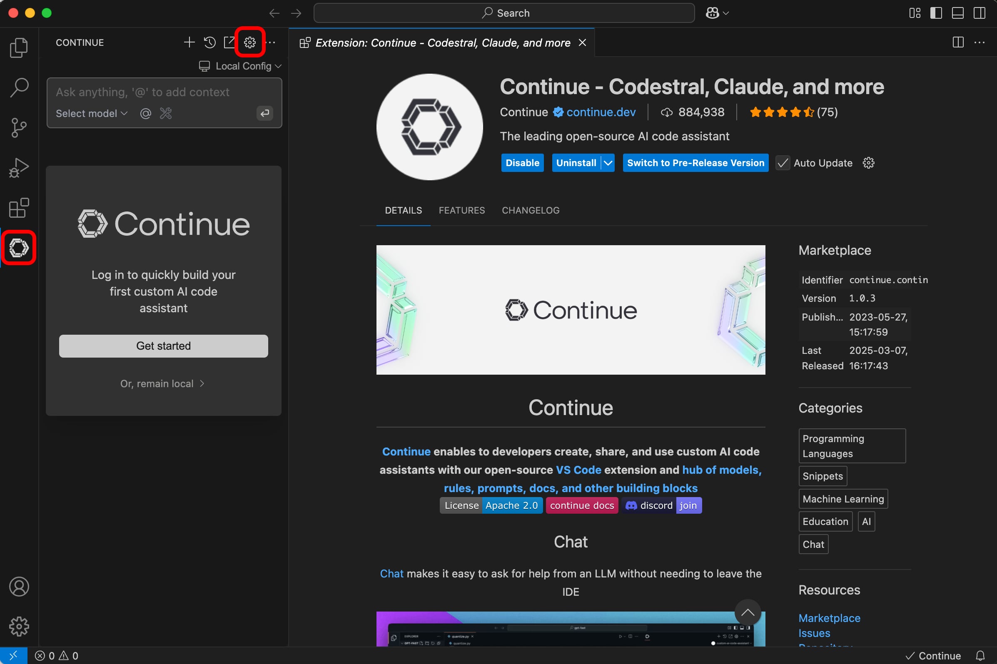Open more actions in Continue panel header
The width and height of the screenshot is (997, 664).
(272, 42)
